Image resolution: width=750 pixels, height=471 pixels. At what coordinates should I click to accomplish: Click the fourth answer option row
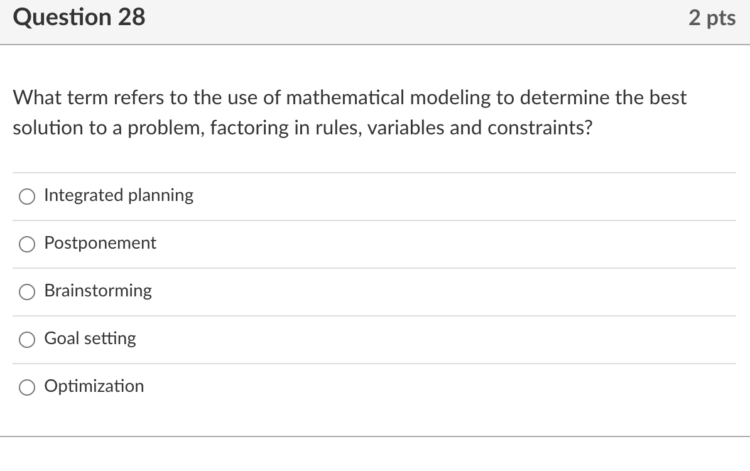pos(374,339)
